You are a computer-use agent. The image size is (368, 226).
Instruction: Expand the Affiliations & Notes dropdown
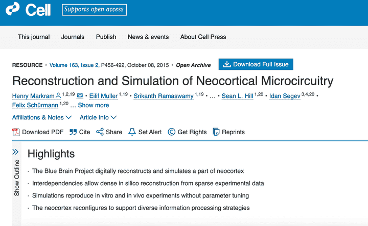[x=42, y=117]
